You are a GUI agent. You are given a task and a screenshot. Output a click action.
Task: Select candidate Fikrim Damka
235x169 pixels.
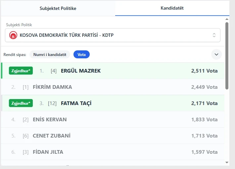[52, 87]
